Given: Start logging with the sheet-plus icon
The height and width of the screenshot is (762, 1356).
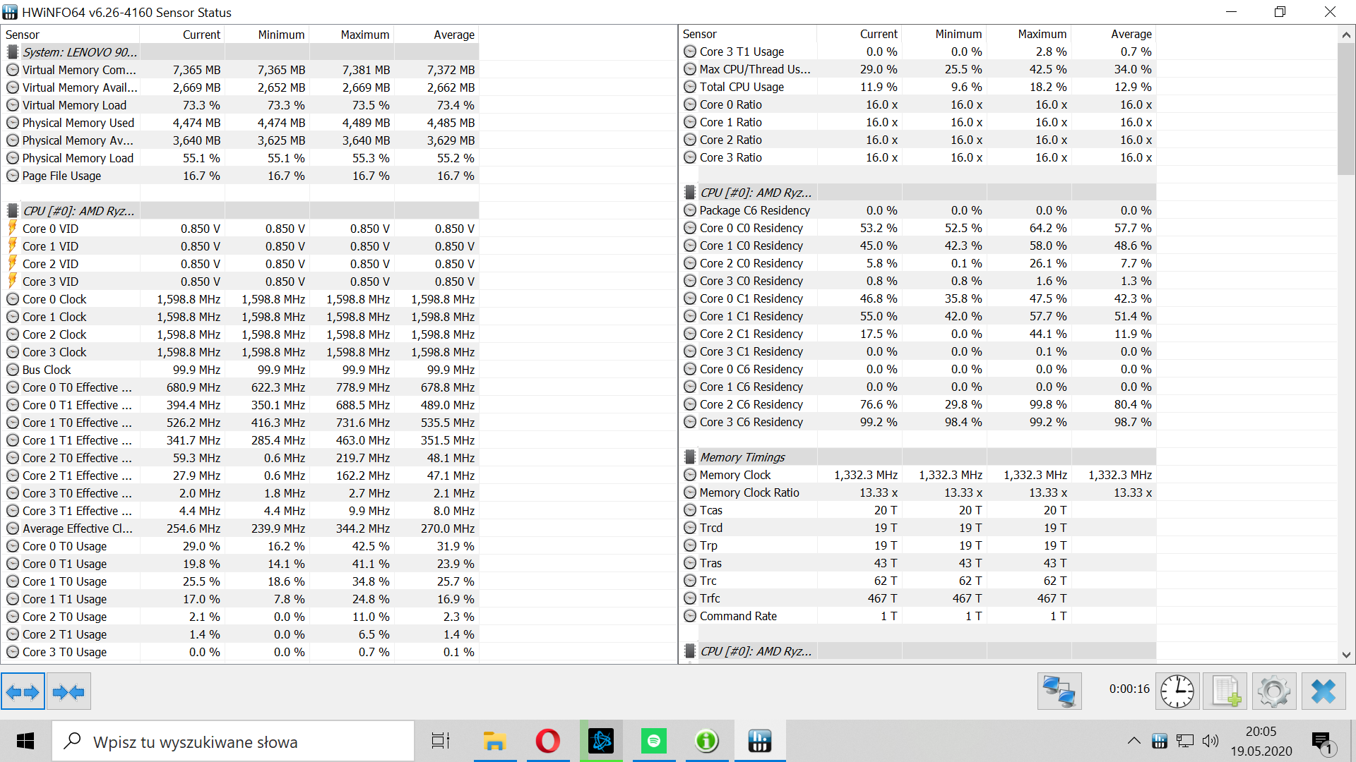Looking at the screenshot, I should point(1225,691).
